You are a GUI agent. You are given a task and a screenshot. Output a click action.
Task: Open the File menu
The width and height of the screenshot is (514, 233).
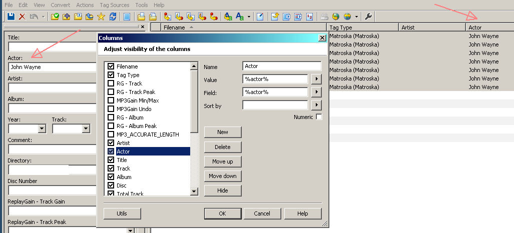point(9,5)
